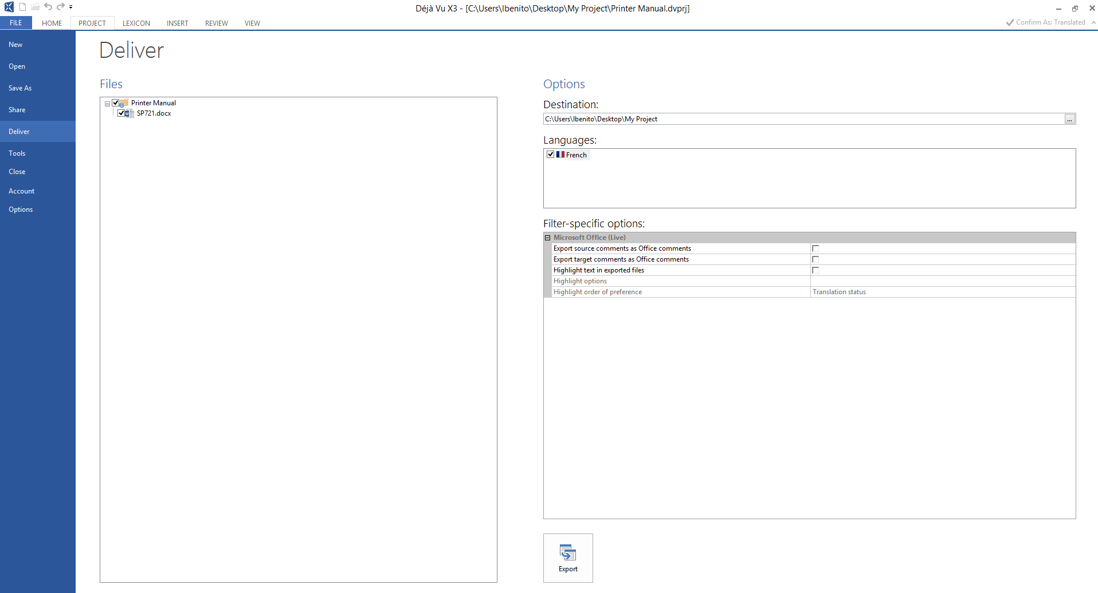Click the Export icon button

pos(568,558)
